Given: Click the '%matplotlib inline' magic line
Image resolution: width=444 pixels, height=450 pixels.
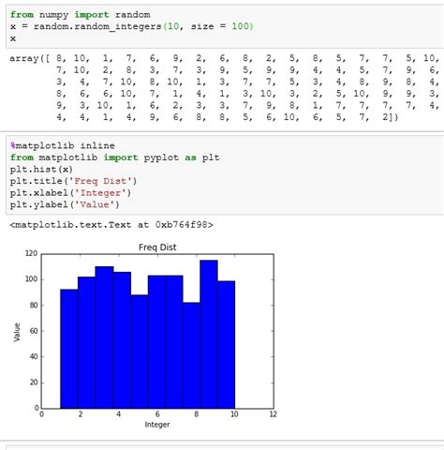Looking at the screenshot, I should click(x=63, y=145).
